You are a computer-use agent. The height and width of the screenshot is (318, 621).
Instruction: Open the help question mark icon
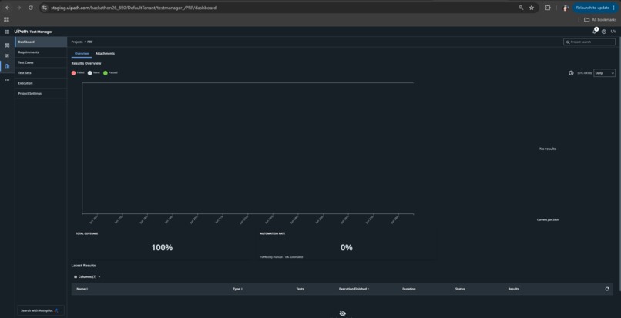click(x=603, y=32)
